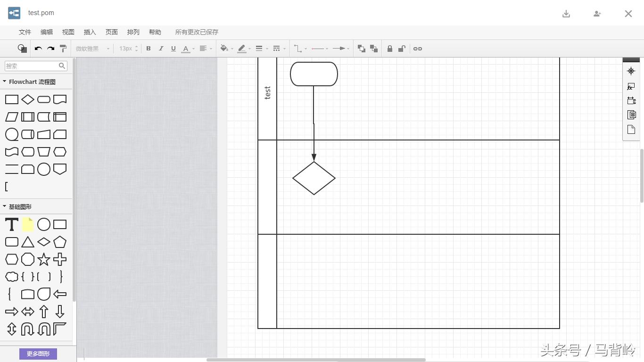Toggle underline text formatting
644x362 pixels.
coord(173,49)
